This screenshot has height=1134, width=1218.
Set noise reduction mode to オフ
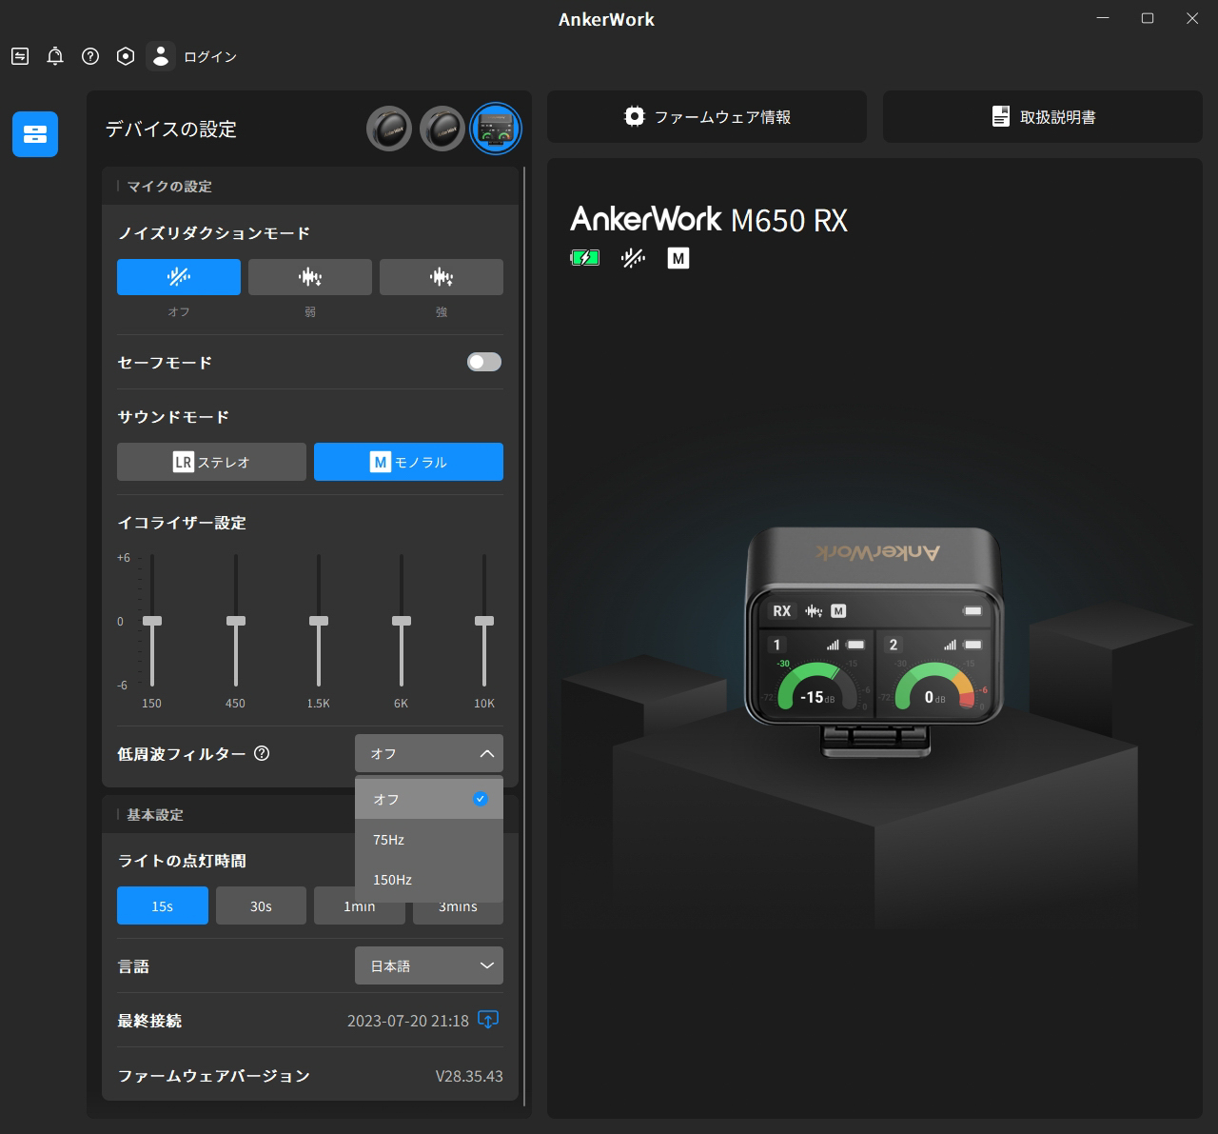179,277
